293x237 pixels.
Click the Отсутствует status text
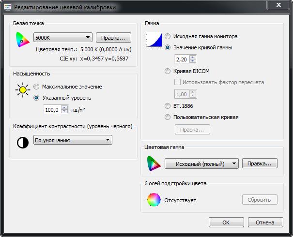(180, 200)
